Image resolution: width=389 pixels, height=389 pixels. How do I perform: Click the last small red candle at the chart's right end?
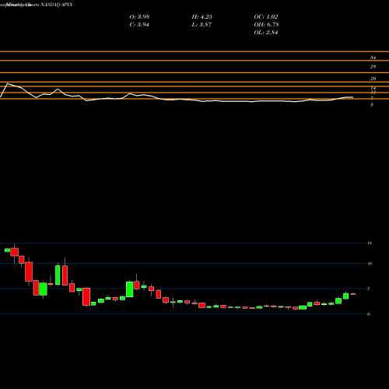point(353,294)
